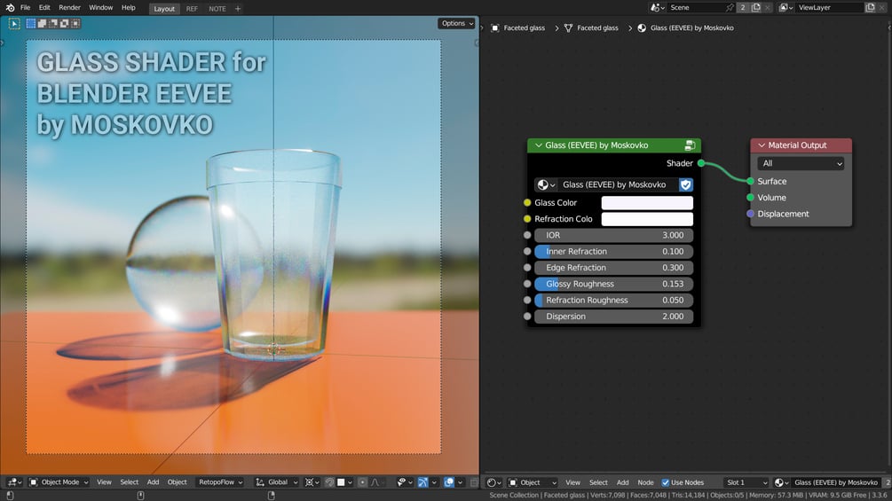Collapse the Glass (EEVEE) by Moskovko node
Image resolution: width=892 pixels, height=501 pixels.
(538, 145)
